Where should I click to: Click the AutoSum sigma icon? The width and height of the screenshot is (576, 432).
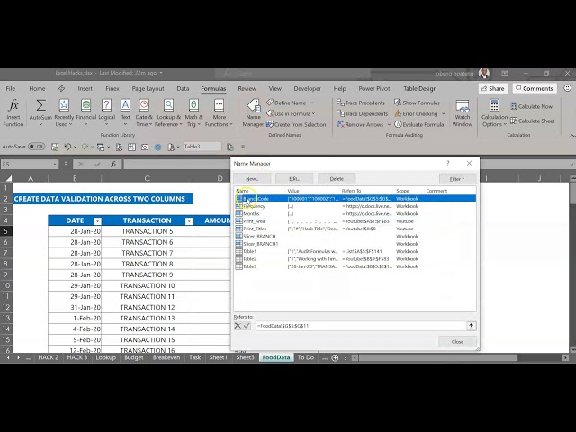click(x=40, y=105)
